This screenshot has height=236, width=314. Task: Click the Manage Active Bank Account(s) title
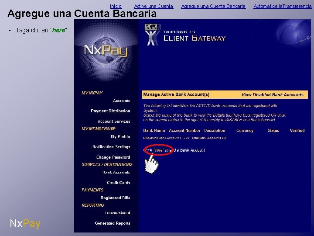pyautogui.click(x=176, y=94)
